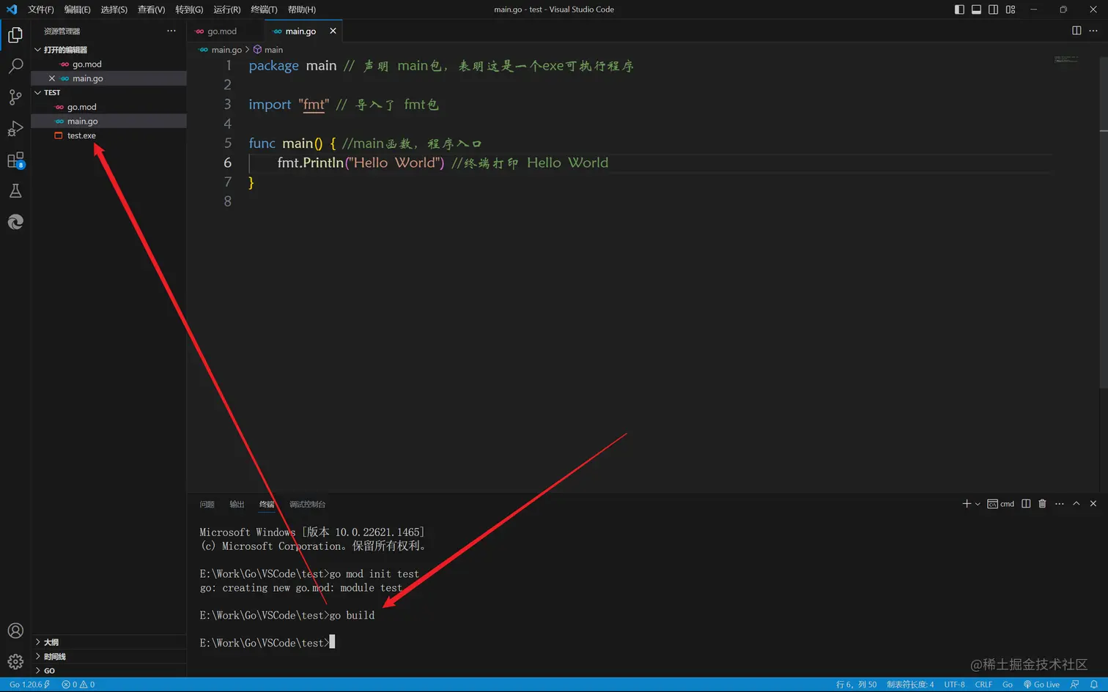Image resolution: width=1108 pixels, height=692 pixels.
Task: Open the Explorer header's More Actions ellipsis
Action: coord(171,31)
